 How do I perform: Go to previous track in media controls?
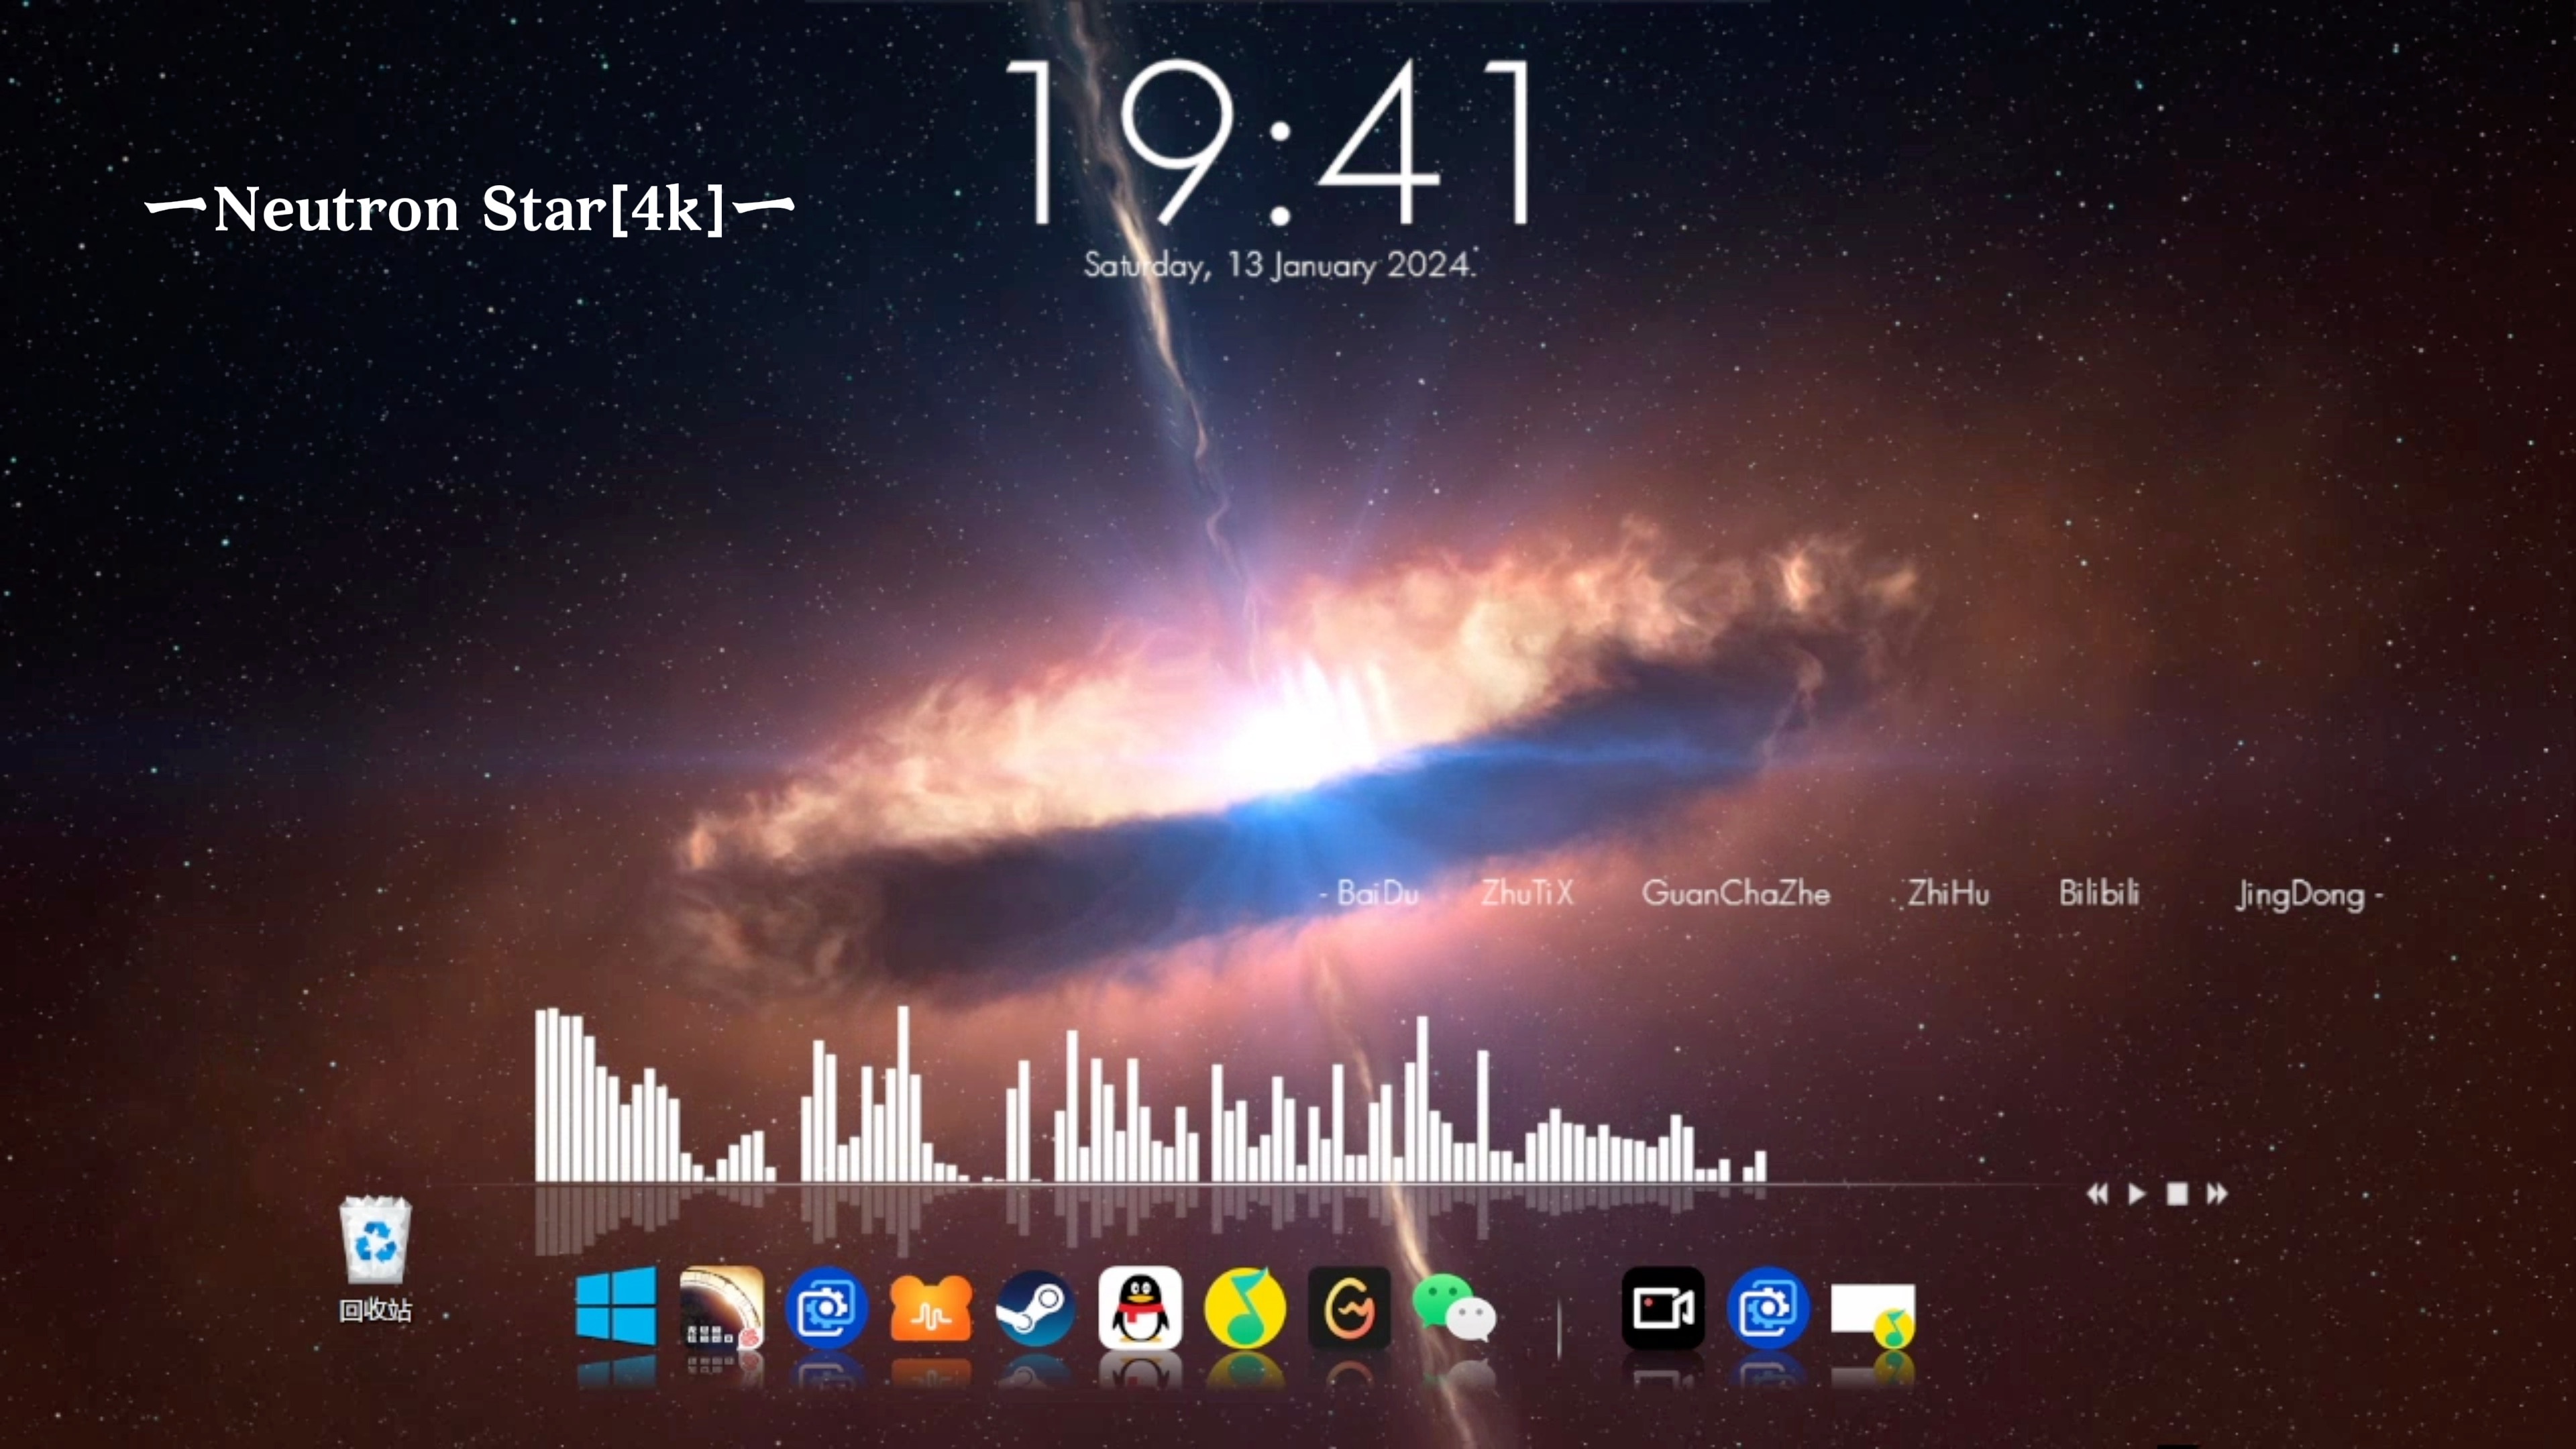pos(2097,1193)
